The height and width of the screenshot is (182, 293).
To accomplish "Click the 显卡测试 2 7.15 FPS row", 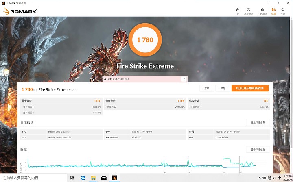I will [x=61, y=113].
